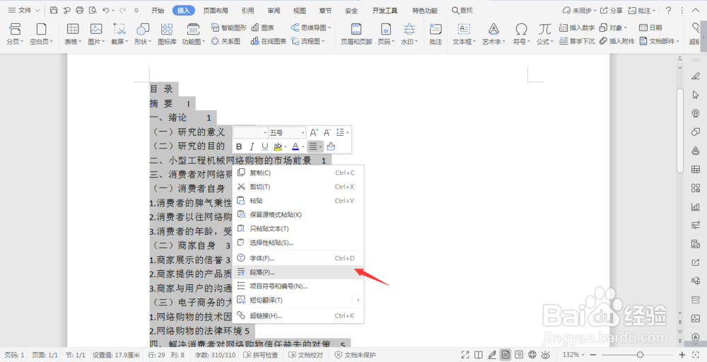Insert a blank page with 空白页
Image resolution: width=707 pixels, height=362 pixels.
pos(42,34)
